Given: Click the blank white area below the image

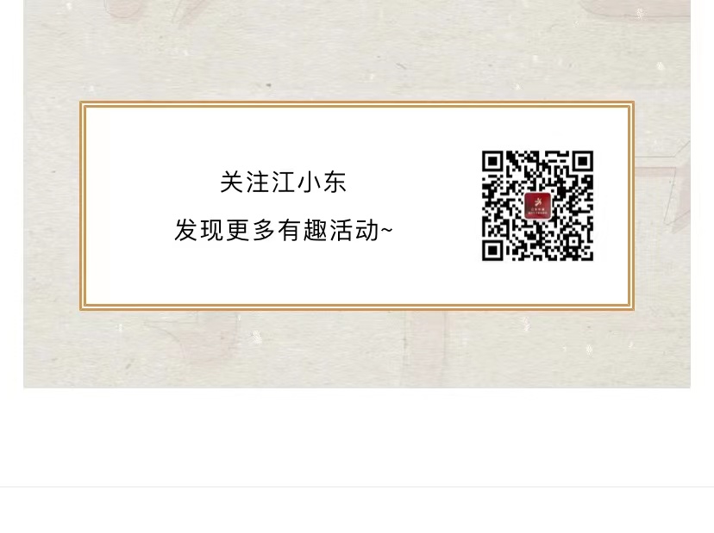Looking at the screenshot, I should pos(357,437).
